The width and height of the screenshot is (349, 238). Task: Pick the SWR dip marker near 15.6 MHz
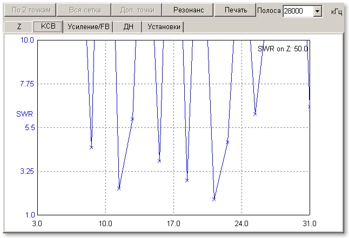tap(159, 161)
